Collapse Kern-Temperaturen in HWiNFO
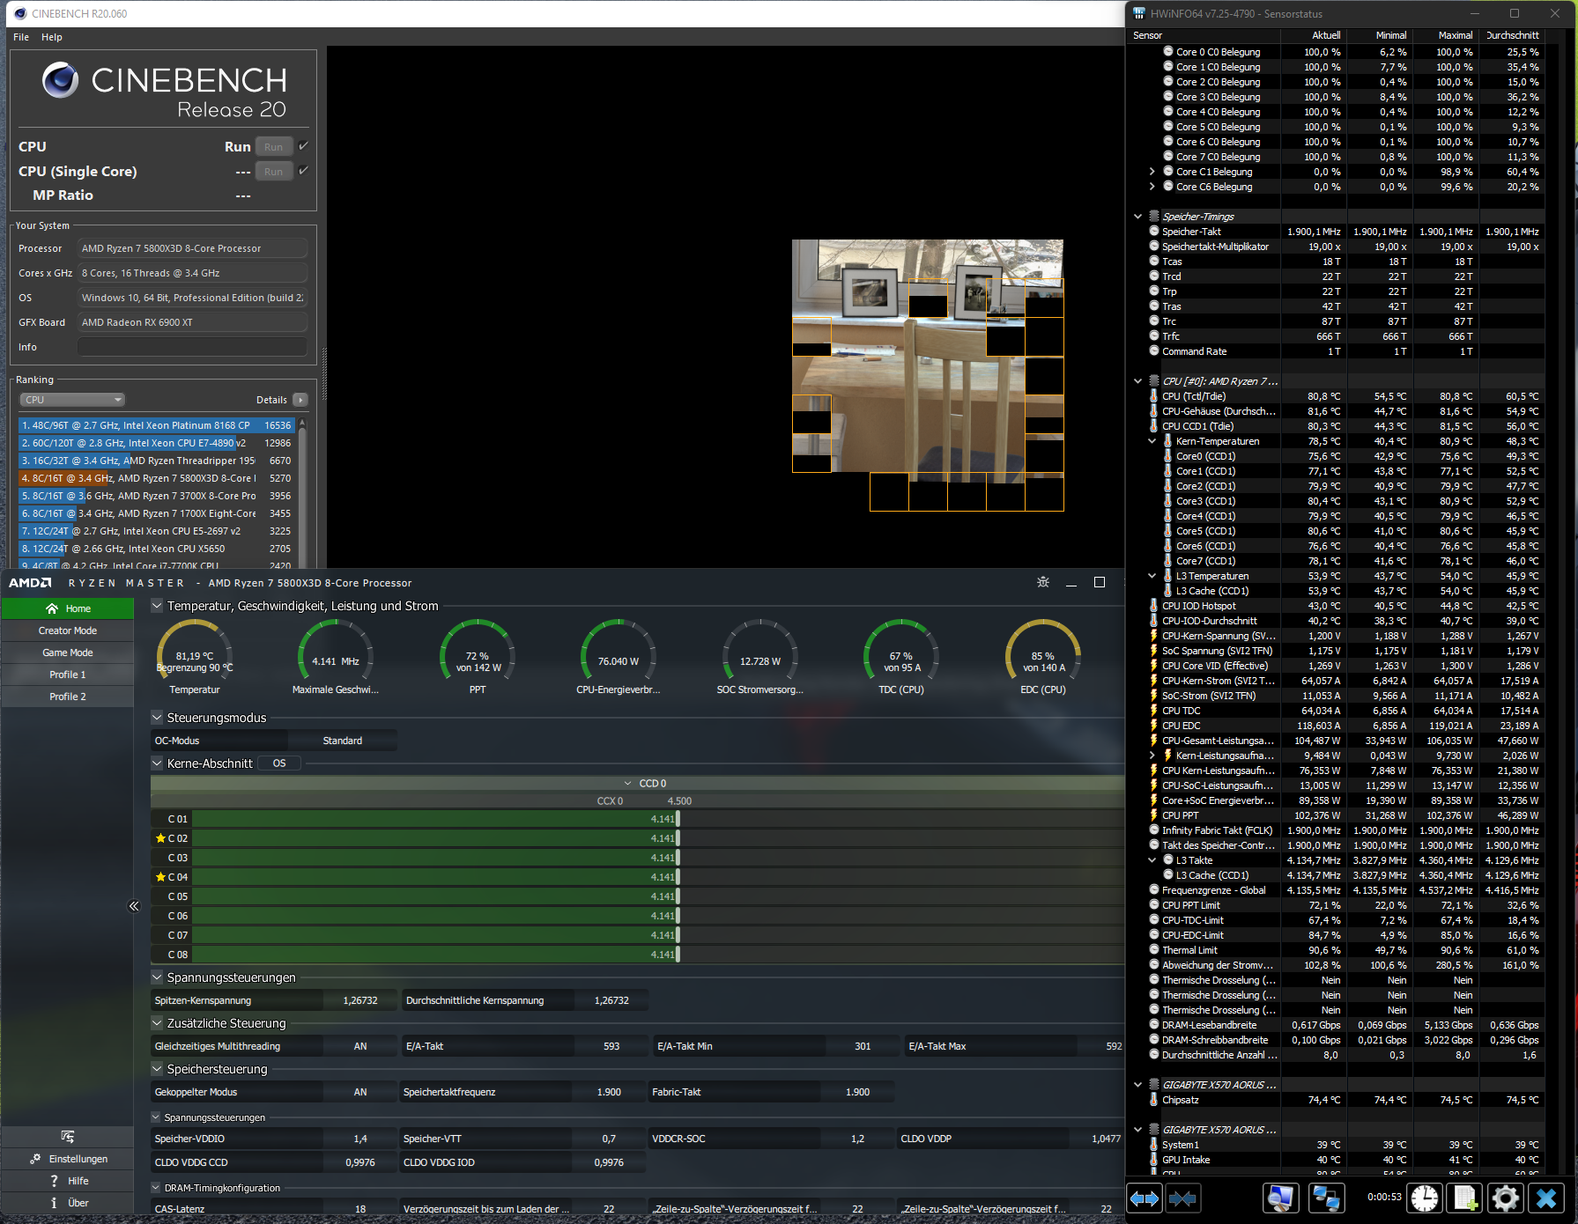The height and width of the screenshot is (1224, 1578). pyautogui.click(x=1152, y=441)
